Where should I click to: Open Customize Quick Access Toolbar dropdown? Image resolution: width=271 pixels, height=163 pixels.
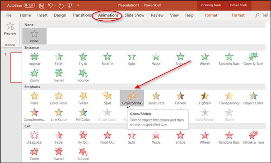[x=78, y=5]
